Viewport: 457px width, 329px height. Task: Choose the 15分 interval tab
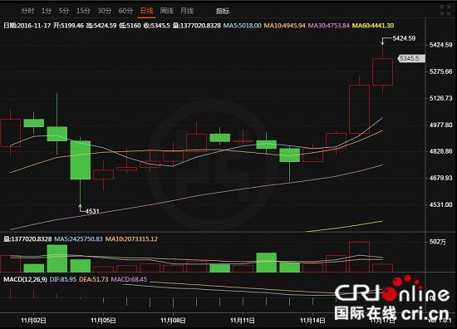pos(83,11)
